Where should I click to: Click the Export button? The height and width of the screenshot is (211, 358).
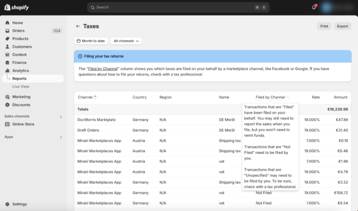pos(342,26)
